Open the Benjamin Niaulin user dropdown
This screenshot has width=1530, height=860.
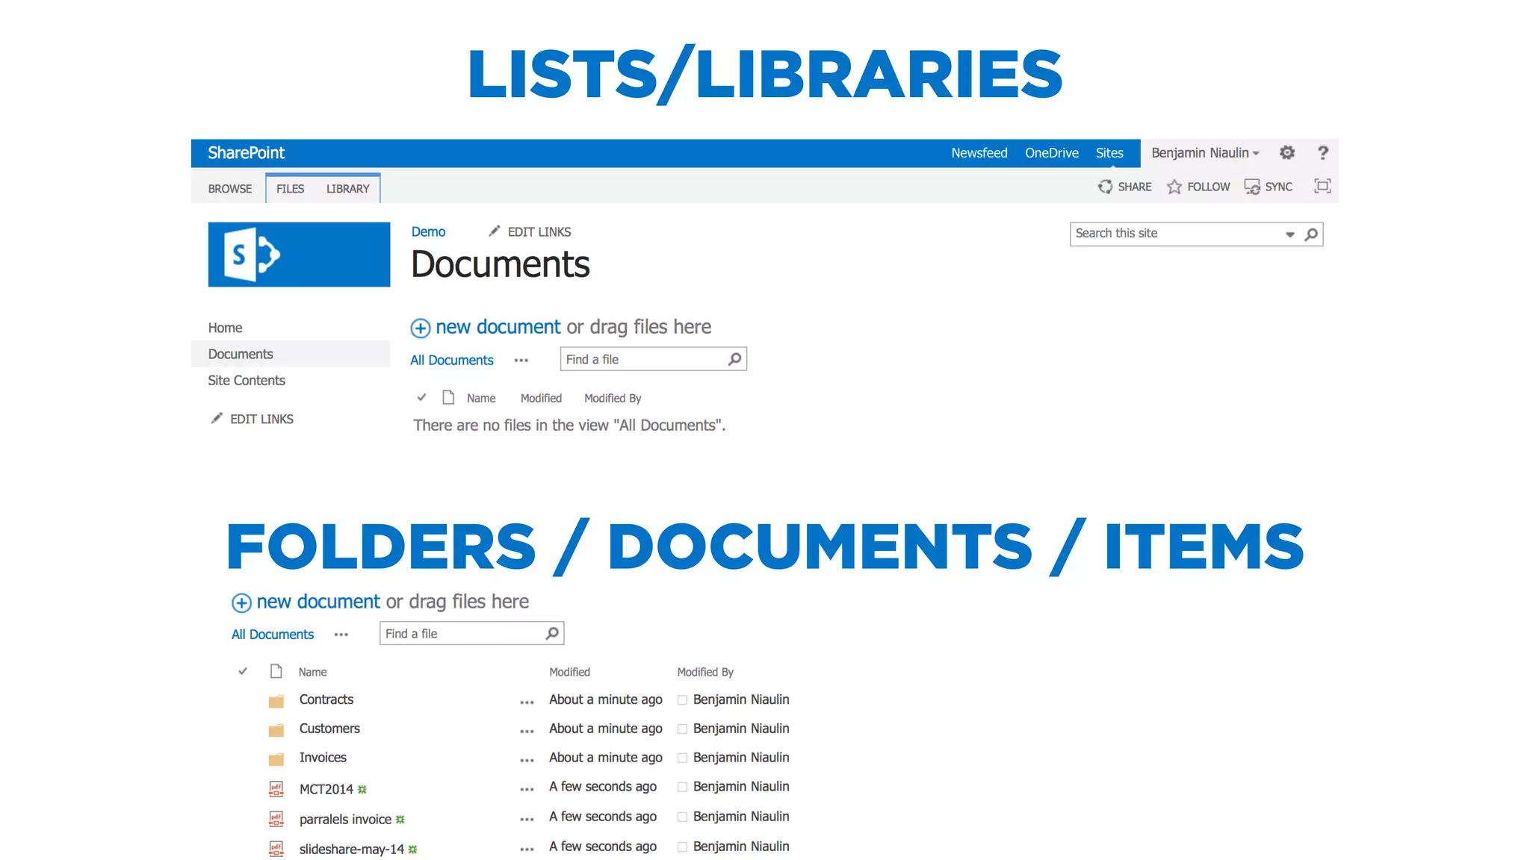pyautogui.click(x=1205, y=152)
